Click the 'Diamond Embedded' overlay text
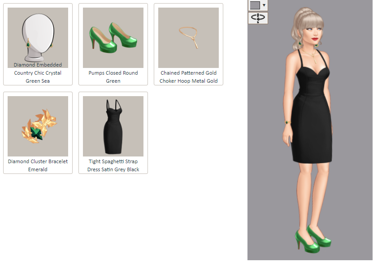This screenshot has height=262, width=373. 38,65
